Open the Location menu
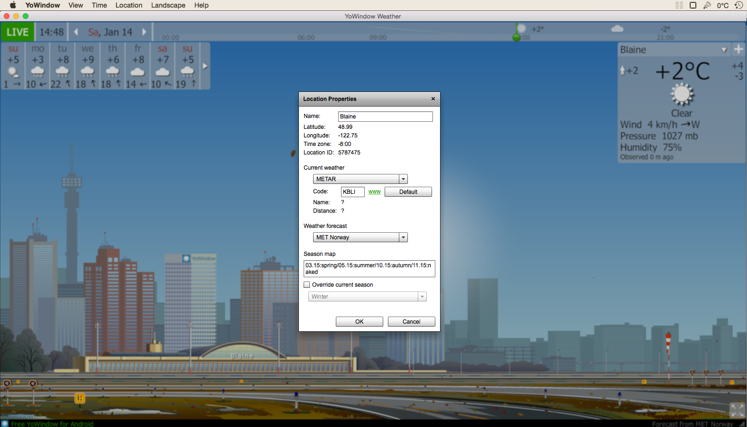 coord(129,5)
